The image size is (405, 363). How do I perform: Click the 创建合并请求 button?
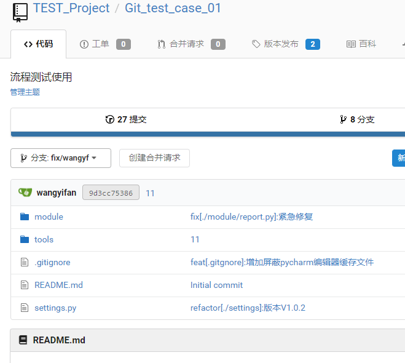coord(154,158)
